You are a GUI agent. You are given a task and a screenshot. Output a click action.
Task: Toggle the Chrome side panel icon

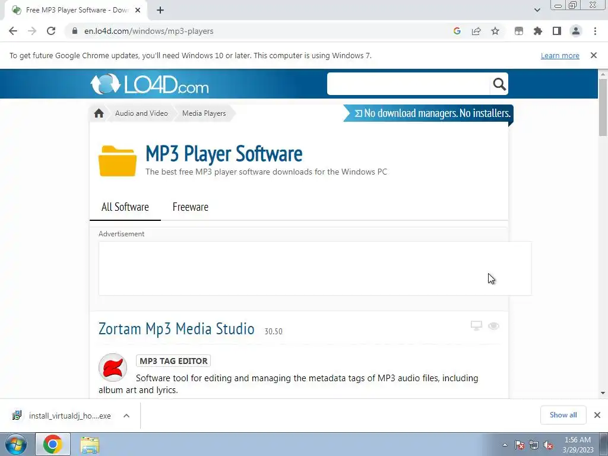pos(557,31)
